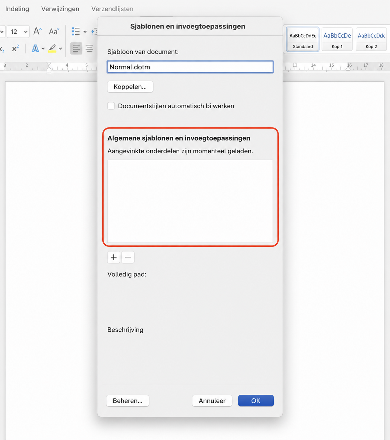390x440 pixels.
Task: Confirm the dialog with OK
Action: (256, 401)
